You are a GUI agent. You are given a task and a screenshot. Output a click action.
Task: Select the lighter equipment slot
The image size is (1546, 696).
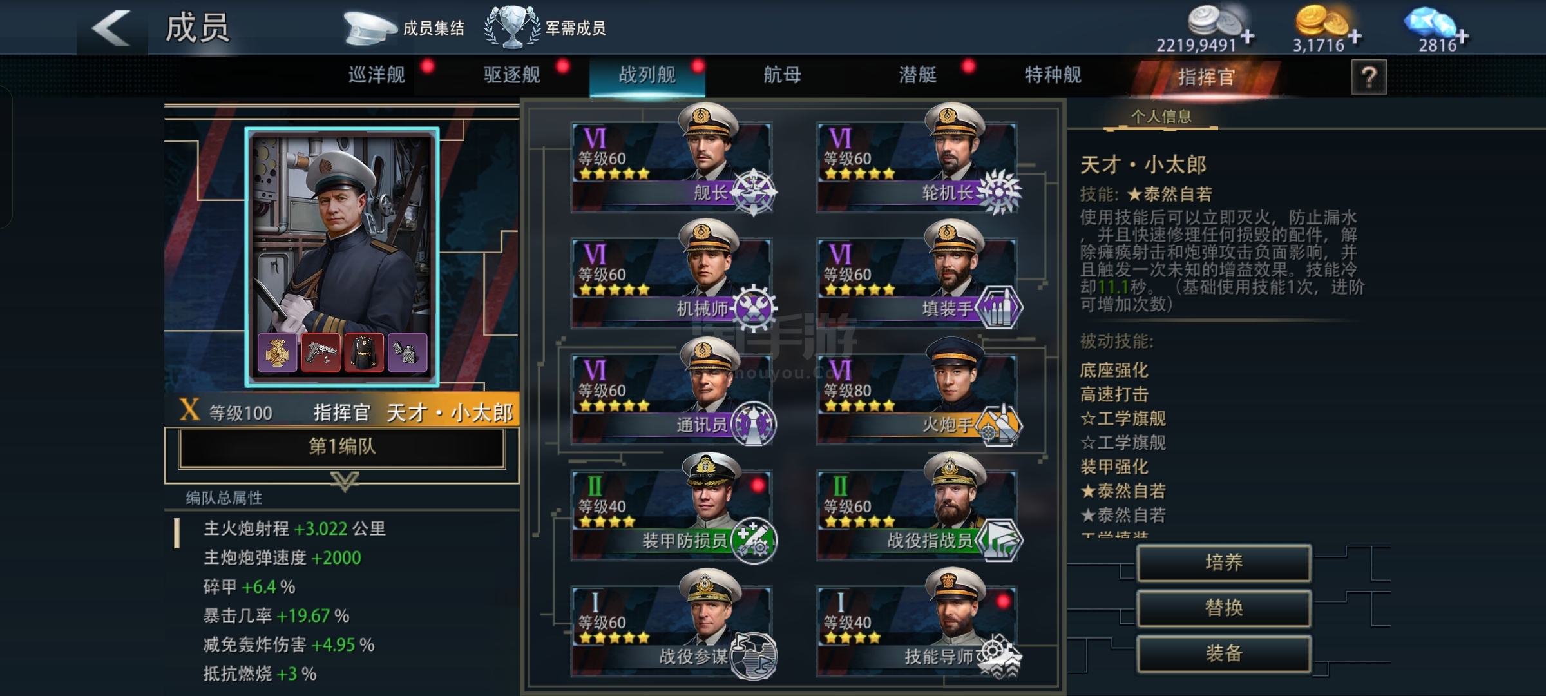click(407, 353)
